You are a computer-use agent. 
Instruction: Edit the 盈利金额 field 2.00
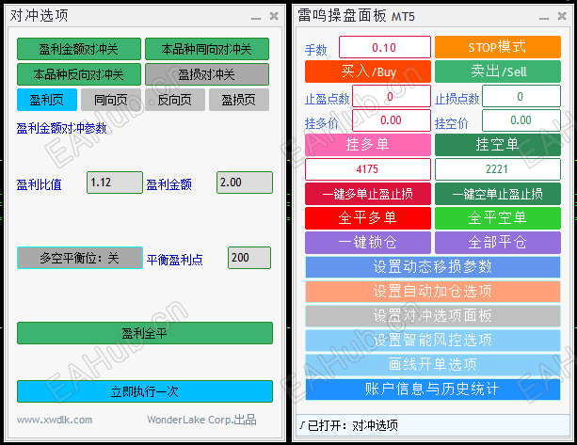point(245,183)
